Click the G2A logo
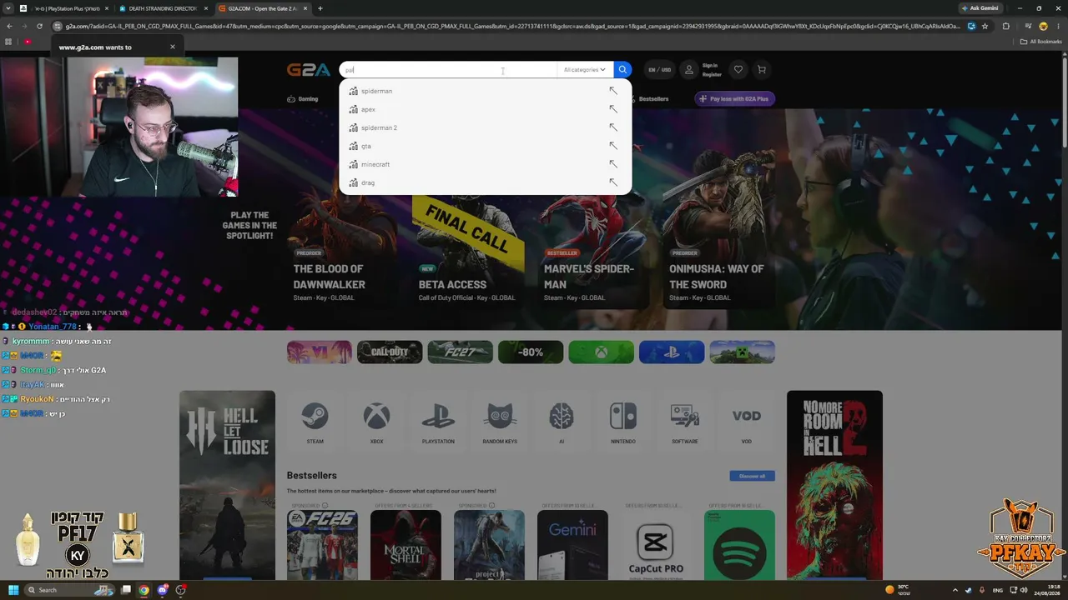 (x=309, y=70)
